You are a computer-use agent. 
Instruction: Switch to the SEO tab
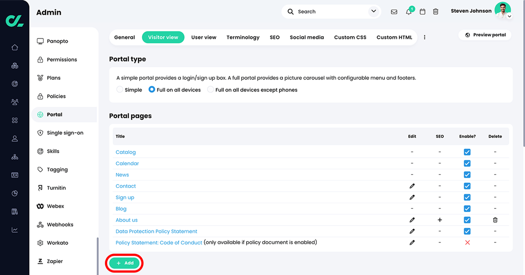[274, 37]
